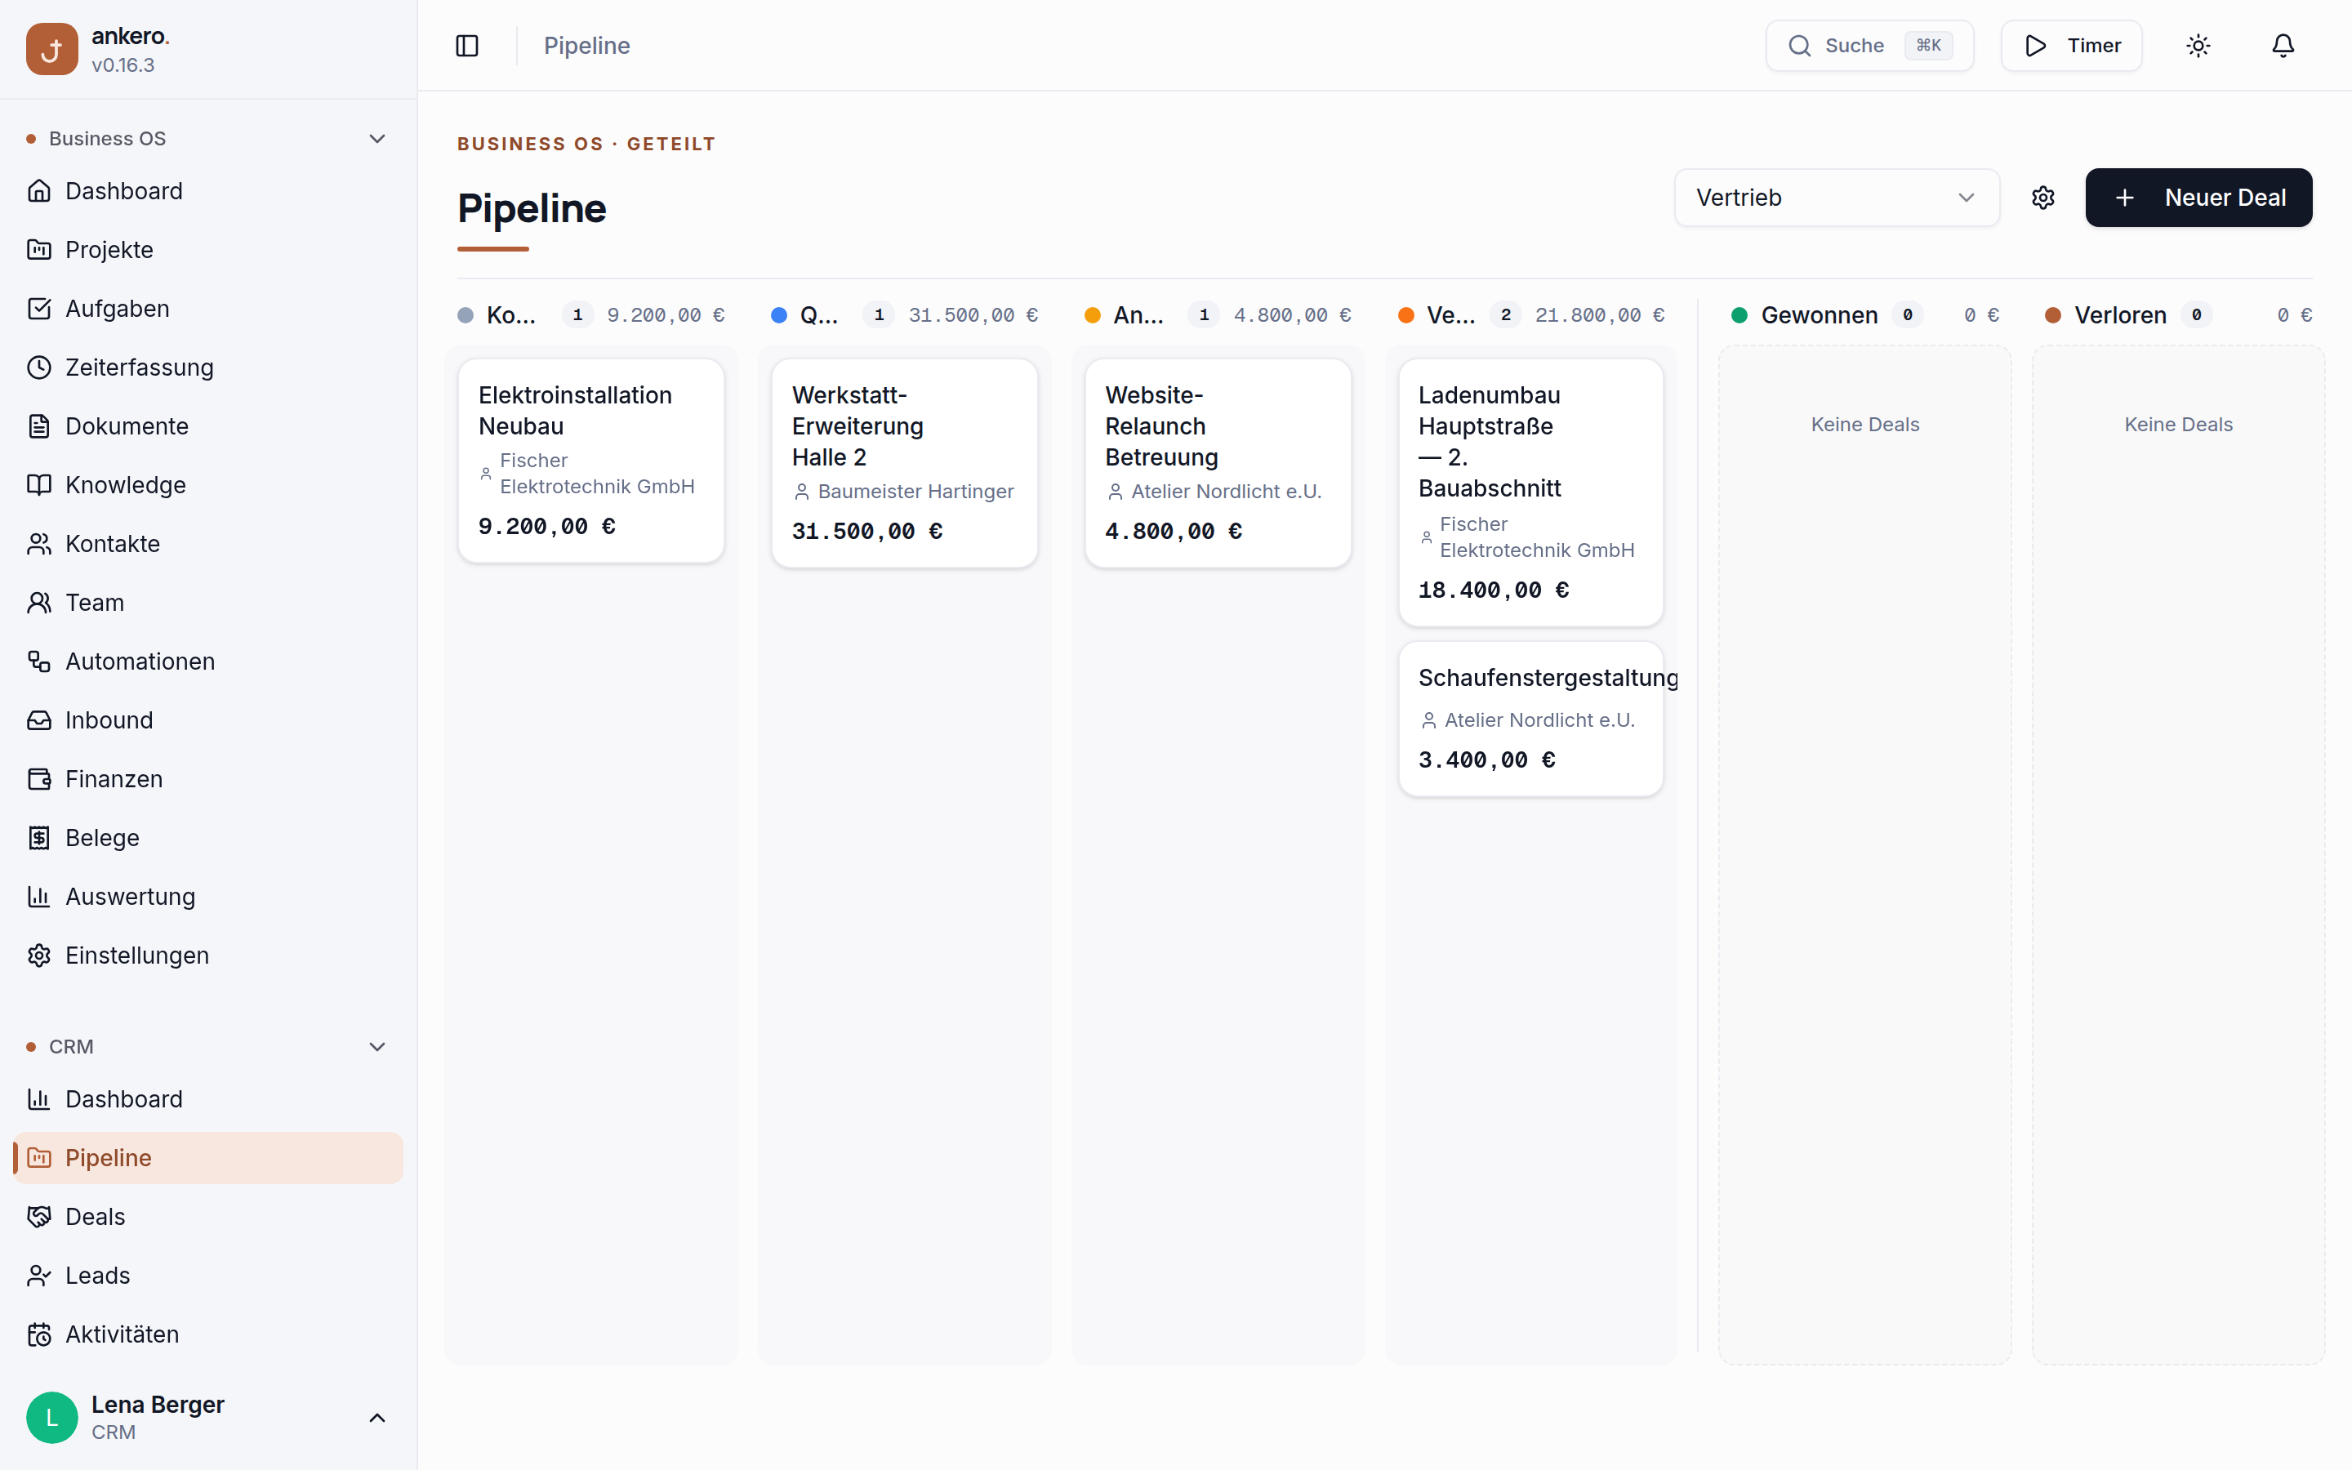Click the 21.800,00 € column total

[1600, 315]
